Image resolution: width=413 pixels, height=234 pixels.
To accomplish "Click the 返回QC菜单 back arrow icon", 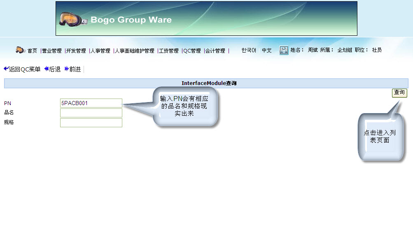I will (6, 69).
